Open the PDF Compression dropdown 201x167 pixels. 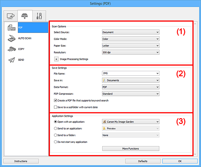pos(131,94)
